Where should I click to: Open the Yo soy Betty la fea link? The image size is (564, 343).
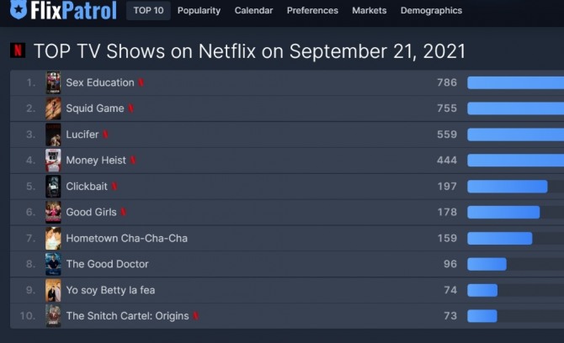(110, 290)
